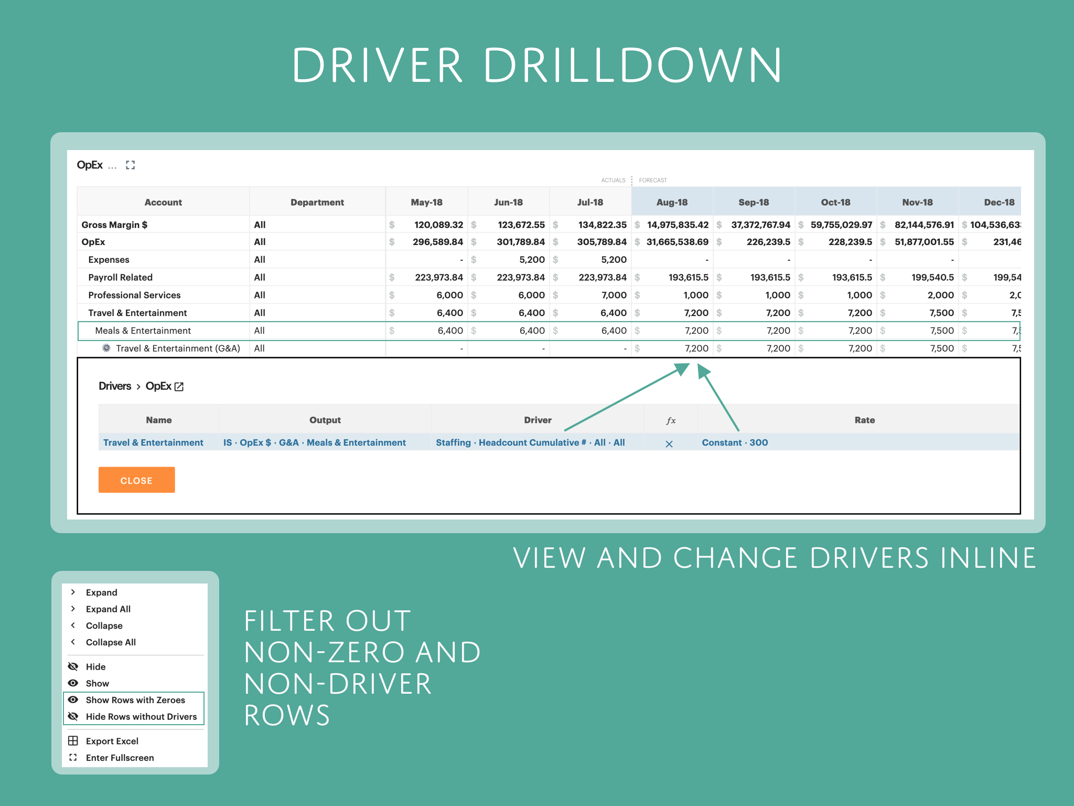Open the OpEx drivers external link icon
Screen dimensions: 1074x806
179,386
